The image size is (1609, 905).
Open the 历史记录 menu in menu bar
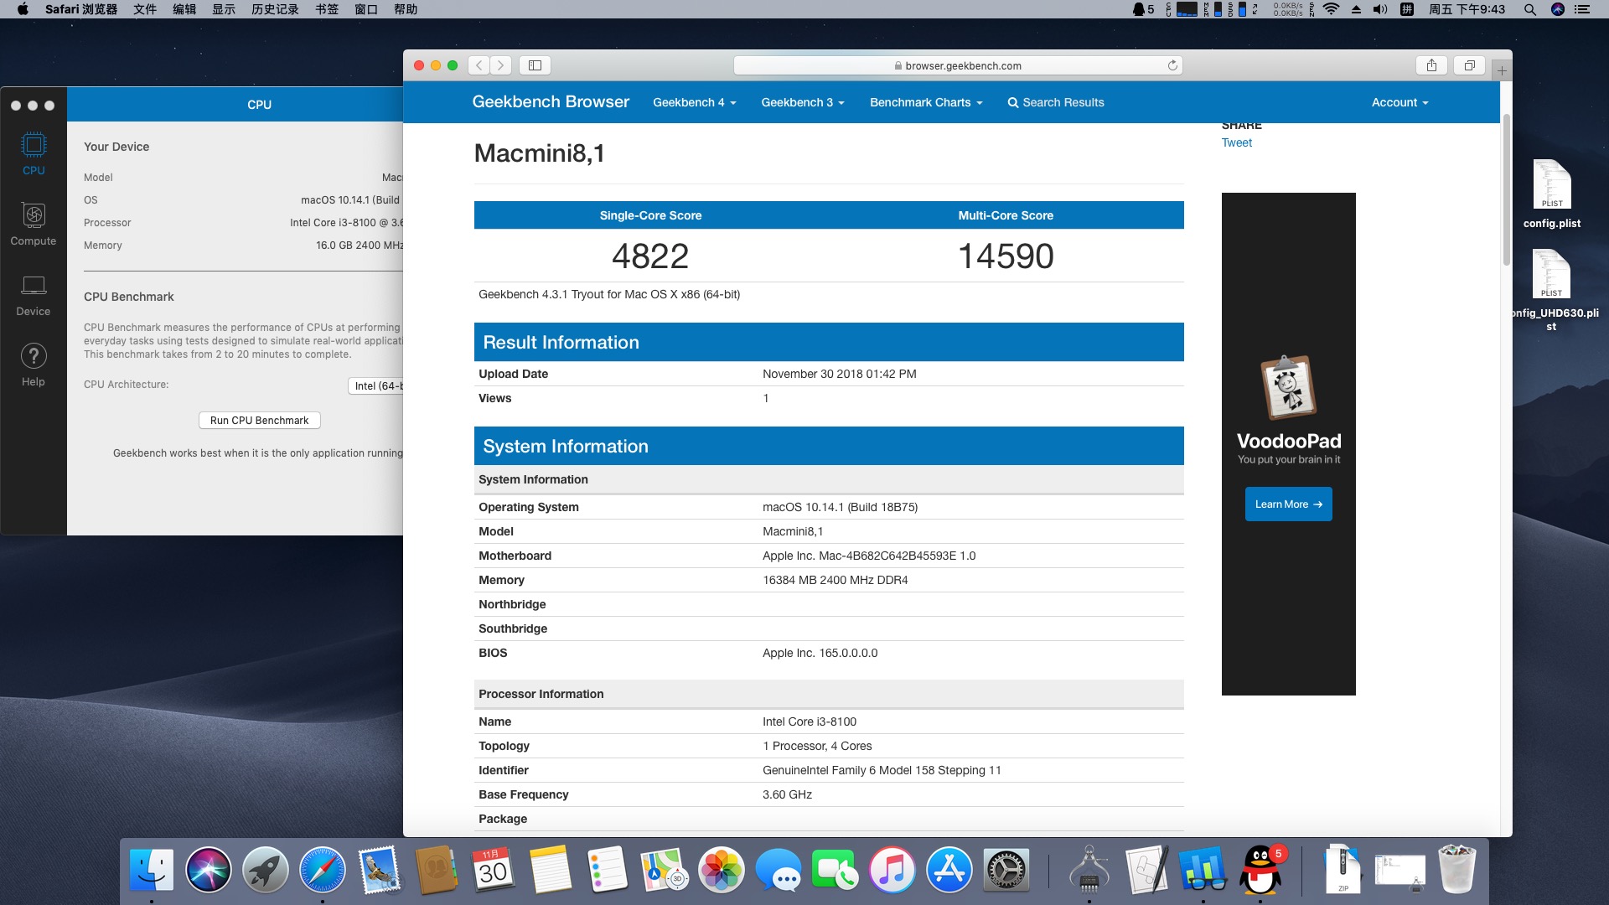tap(275, 9)
